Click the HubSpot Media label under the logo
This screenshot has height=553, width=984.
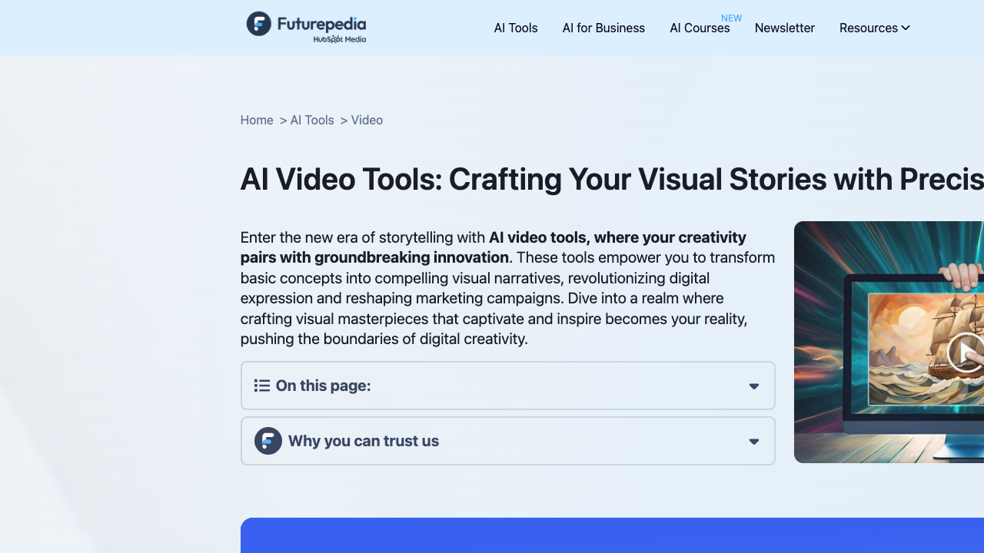point(340,39)
